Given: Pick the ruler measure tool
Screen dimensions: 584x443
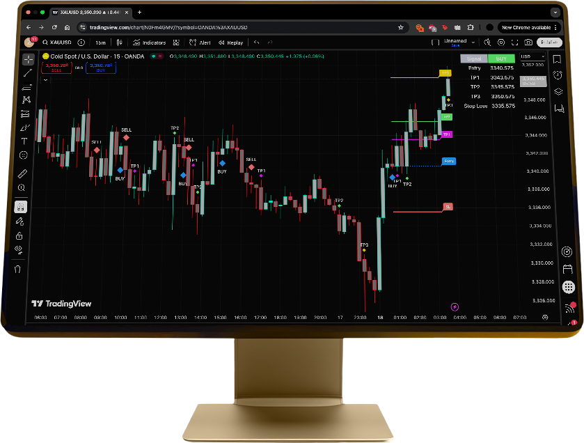Looking at the screenshot, I should point(22,173).
